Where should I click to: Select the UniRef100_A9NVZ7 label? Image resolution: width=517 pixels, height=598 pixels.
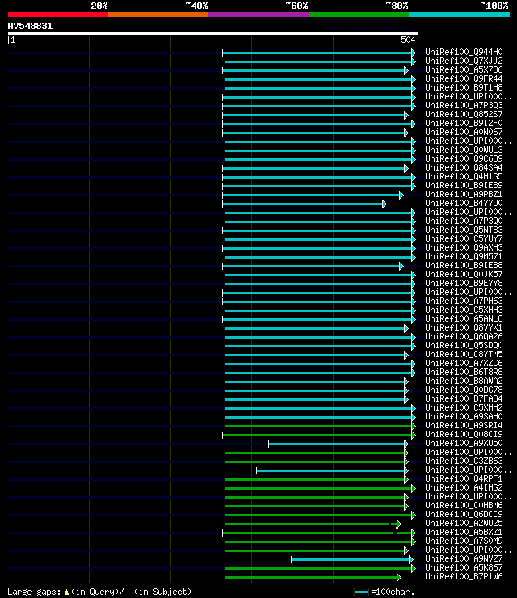[464, 559]
